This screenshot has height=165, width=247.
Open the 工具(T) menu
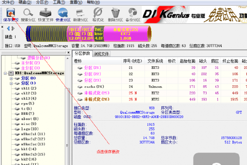point(59,2)
